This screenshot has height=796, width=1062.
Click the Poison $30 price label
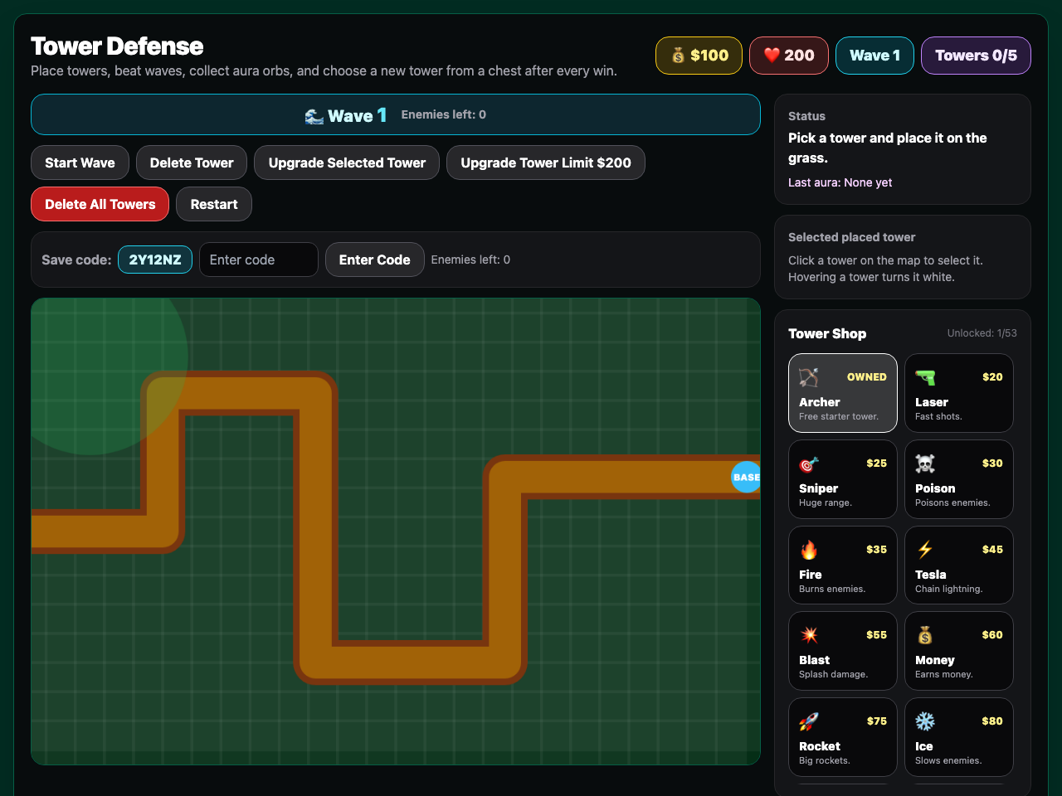point(992,463)
